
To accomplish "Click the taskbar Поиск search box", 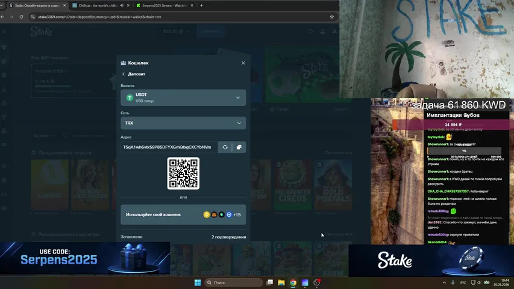I will point(233,282).
